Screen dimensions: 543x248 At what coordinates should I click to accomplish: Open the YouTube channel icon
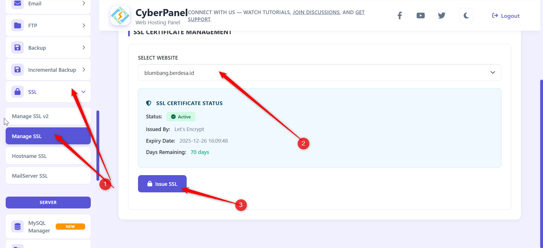pos(421,16)
